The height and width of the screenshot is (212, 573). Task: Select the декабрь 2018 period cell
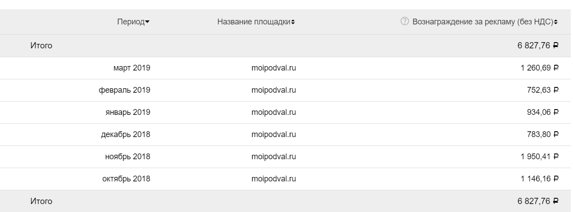click(x=125, y=135)
